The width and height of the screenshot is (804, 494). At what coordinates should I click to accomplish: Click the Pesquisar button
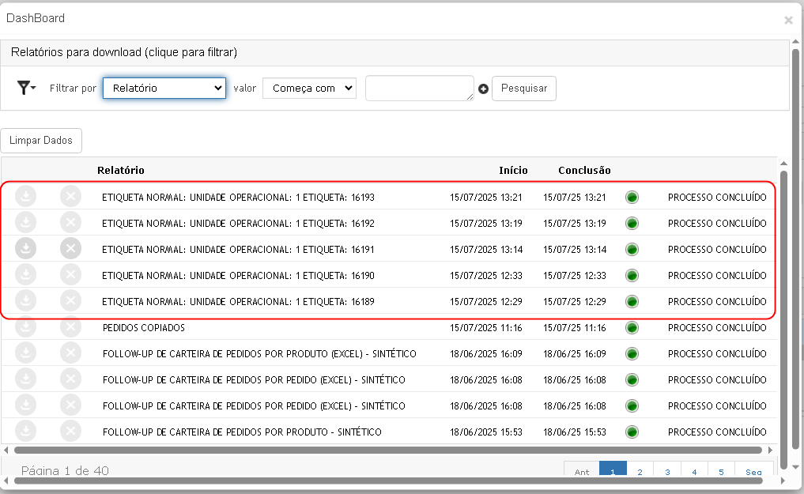tap(524, 89)
